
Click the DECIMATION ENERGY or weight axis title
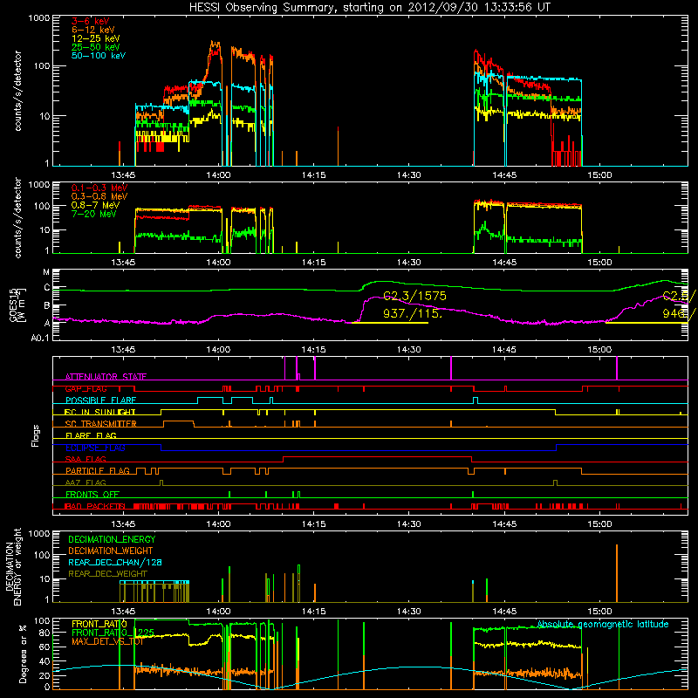(13, 566)
